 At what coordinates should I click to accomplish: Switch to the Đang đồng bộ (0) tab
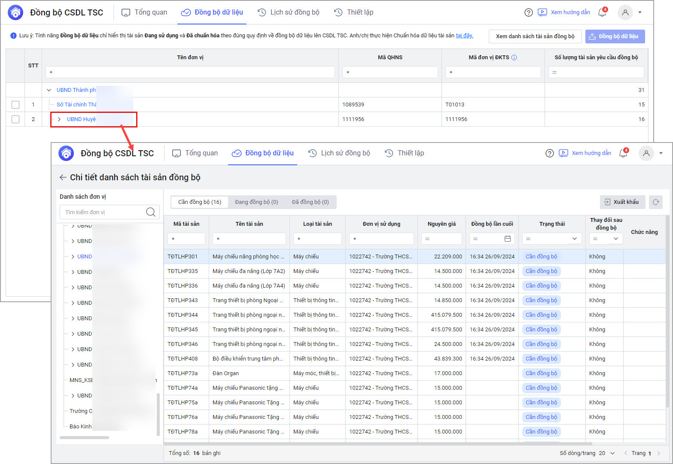tap(256, 202)
